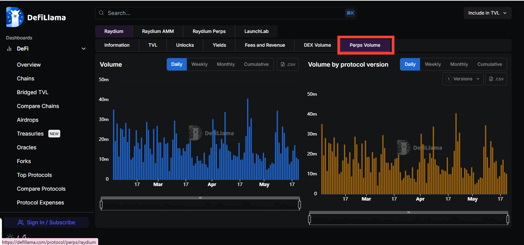Select Weekly in protocol version chart
Image resolution: width=524 pixels, height=245 pixels.
(433, 64)
